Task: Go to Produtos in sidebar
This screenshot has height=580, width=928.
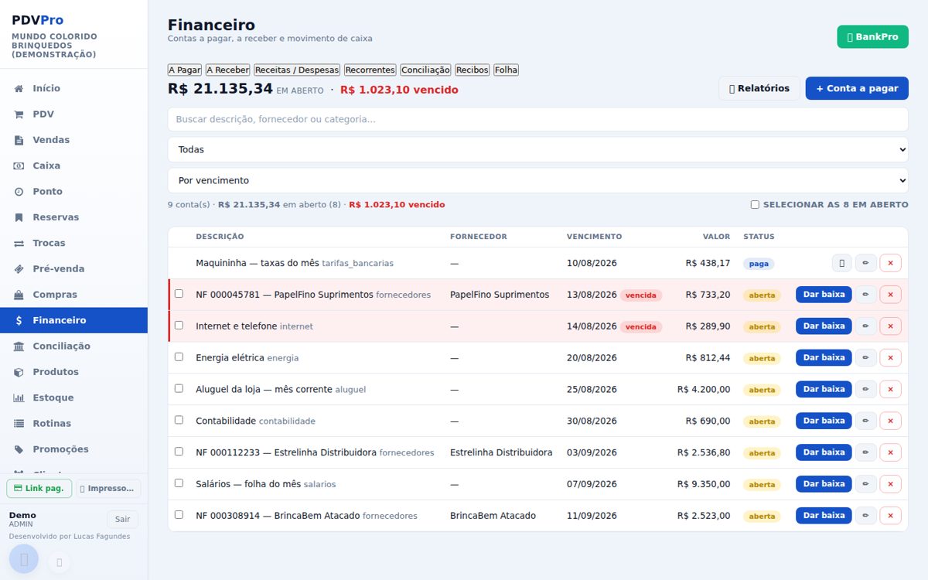Action: tap(73, 372)
